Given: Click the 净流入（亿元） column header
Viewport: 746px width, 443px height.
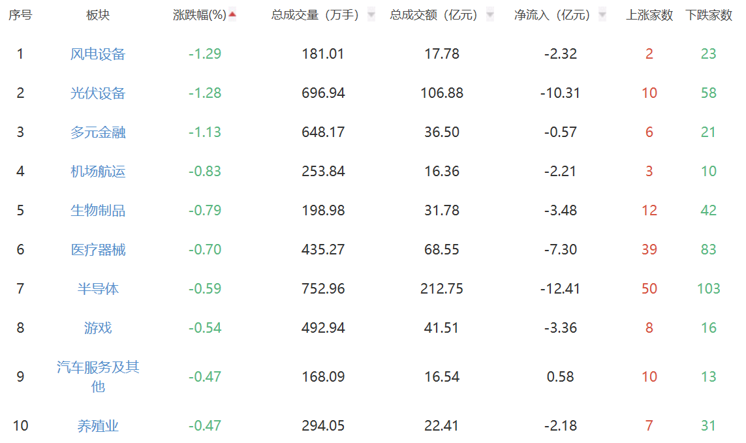Looking at the screenshot, I should point(552,15).
